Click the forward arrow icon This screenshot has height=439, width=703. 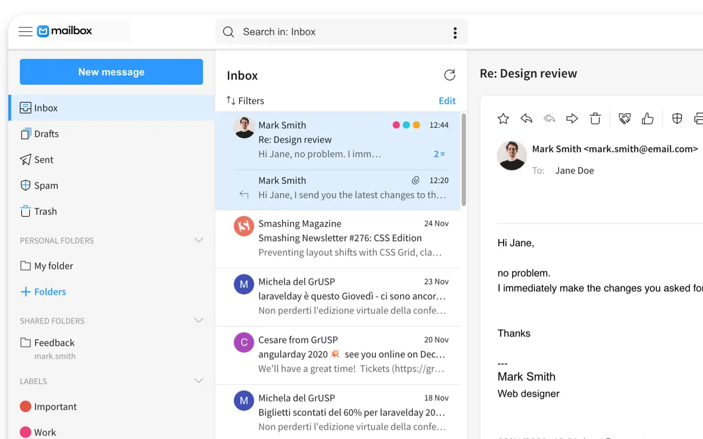(572, 119)
